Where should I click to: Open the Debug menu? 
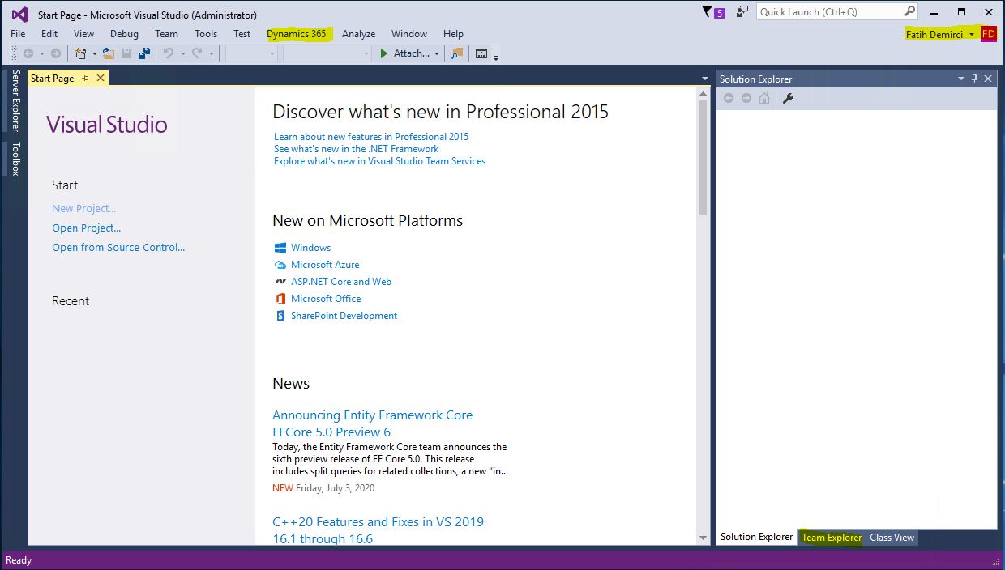pos(124,34)
